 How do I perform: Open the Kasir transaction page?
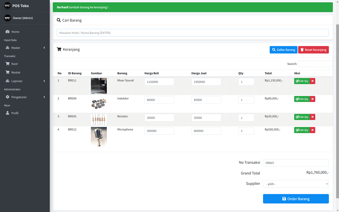(x=14, y=64)
